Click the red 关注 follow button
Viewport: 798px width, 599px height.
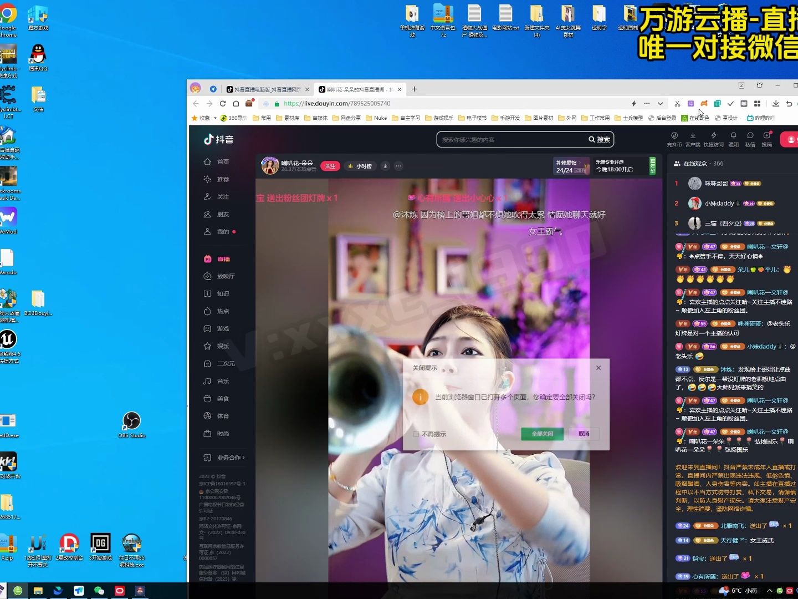(330, 166)
